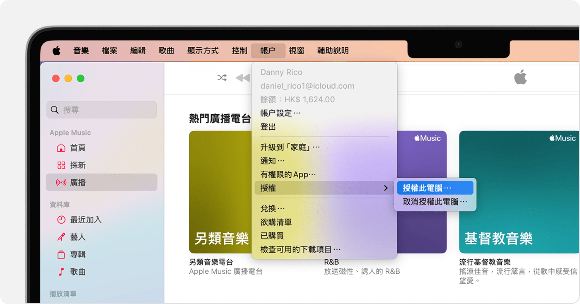Click the magnifier icon in search field

(55, 110)
